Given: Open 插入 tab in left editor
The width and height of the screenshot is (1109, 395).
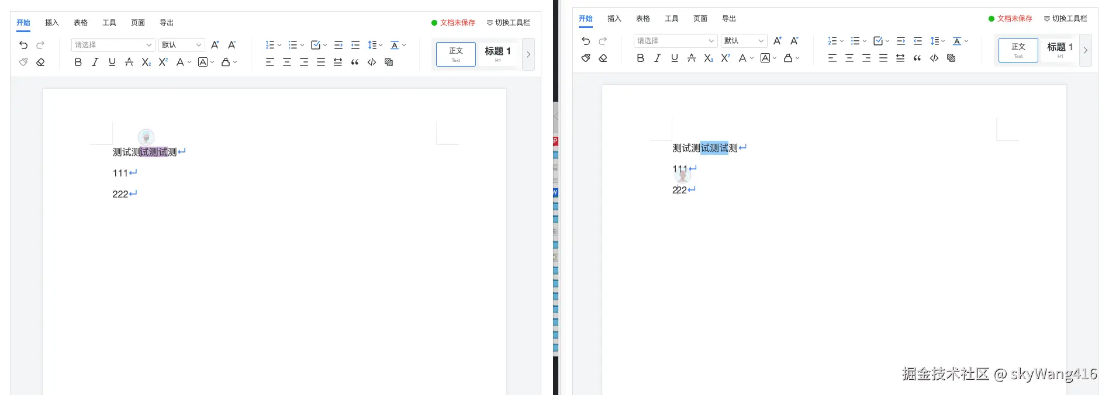Looking at the screenshot, I should [x=52, y=23].
